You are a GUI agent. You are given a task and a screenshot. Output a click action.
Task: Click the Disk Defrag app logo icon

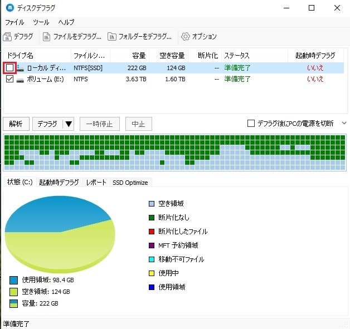pyautogui.click(x=10, y=8)
